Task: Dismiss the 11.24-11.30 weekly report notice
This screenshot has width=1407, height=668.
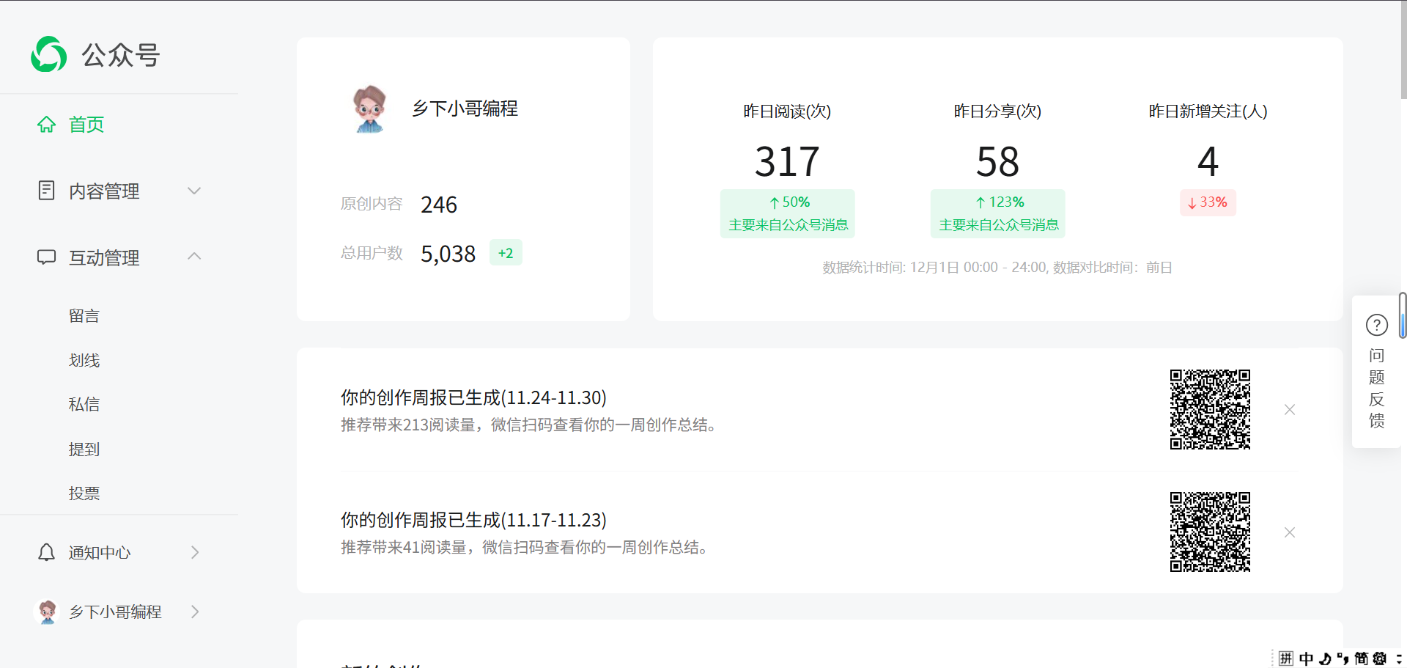Action: [1290, 410]
